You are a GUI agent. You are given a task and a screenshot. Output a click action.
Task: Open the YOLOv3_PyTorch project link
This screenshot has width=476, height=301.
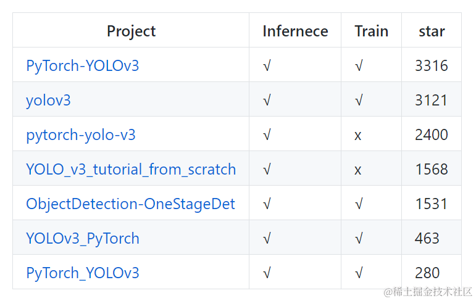(x=82, y=238)
